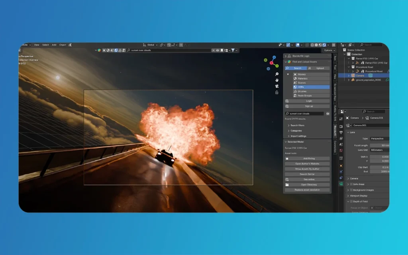Toggle eye icon next to panel search field
The image size is (408, 255).
pos(328,114)
